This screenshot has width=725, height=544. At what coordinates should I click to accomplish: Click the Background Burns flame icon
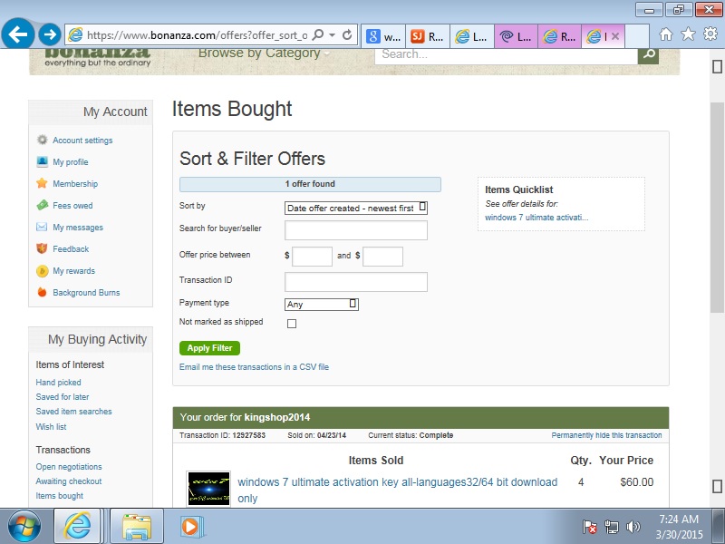42,292
